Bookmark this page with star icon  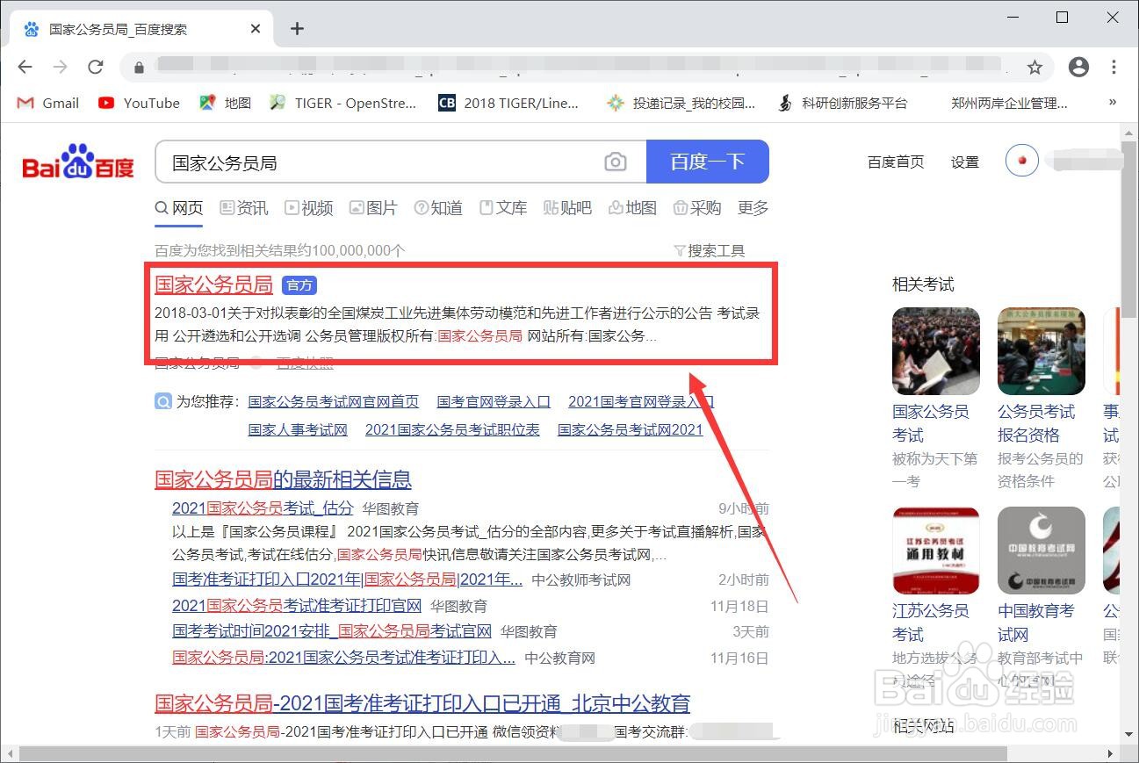[x=1034, y=68]
